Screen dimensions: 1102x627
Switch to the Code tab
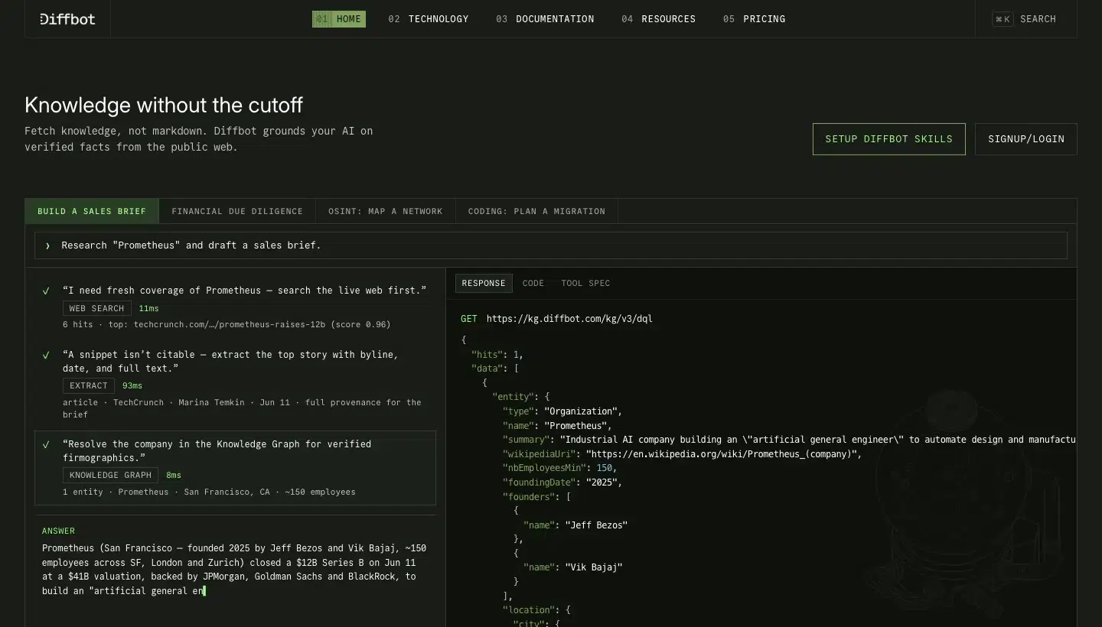(533, 283)
